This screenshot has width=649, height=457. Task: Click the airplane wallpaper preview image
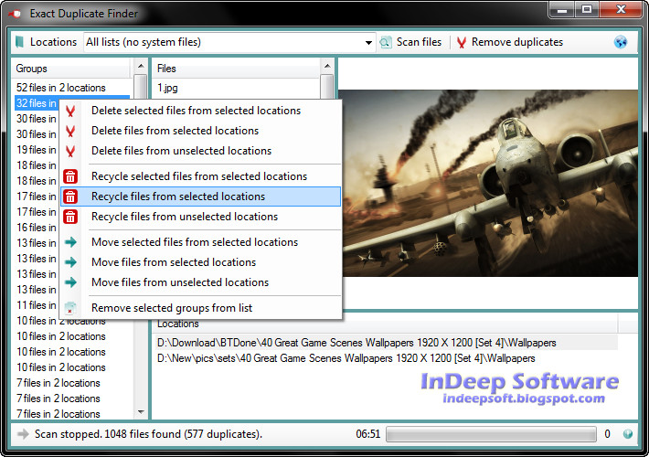tap(490, 184)
